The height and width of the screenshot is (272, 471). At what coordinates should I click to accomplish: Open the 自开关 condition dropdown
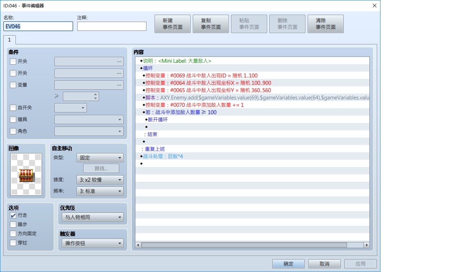(71, 108)
